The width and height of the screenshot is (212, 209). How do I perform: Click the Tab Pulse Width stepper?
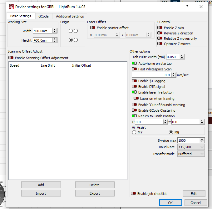(x=182, y=57)
